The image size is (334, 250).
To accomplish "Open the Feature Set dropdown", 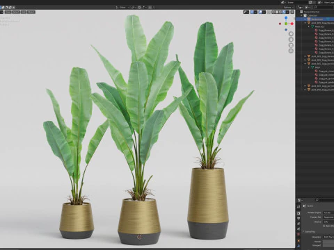I will (328, 217).
